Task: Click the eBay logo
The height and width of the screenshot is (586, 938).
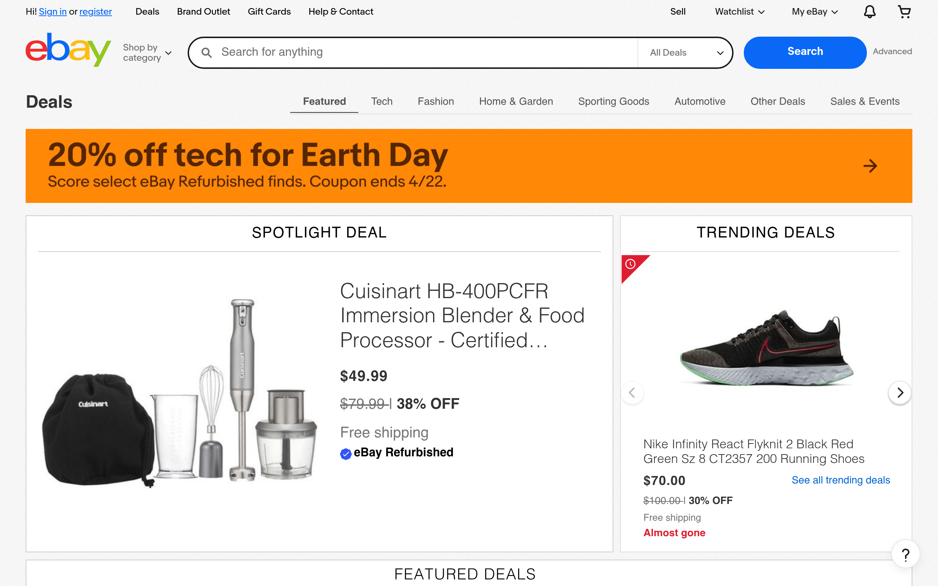Action: [x=68, y=51]
